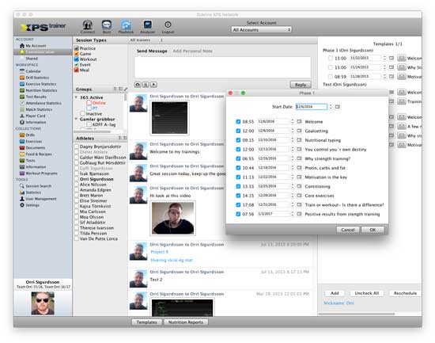Check the Orri Sigurdsson athlete checkbox
The image size is (435, 343).
77,179
